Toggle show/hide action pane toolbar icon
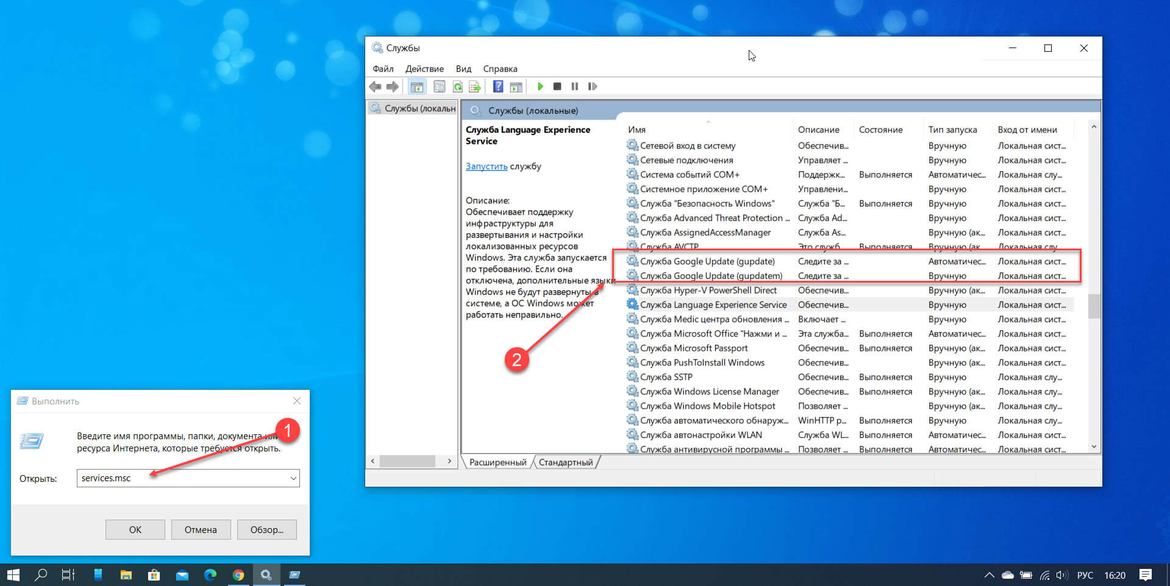Viewport: 1170px width, 586px height. click(x=516, y=86)
